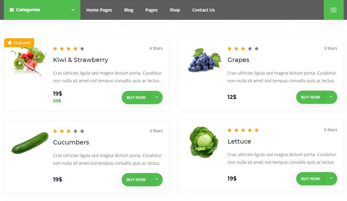This screenshot has width=347, height=201.
Task: Buy the Lettuce with Buy Now
Action: (x=310, y=179)
